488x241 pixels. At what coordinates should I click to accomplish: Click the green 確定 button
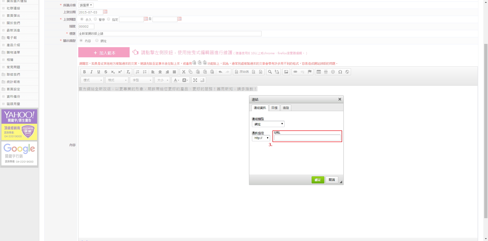point(318,180)
